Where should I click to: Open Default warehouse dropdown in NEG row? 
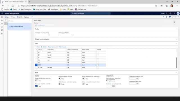[x=80, y=65]
